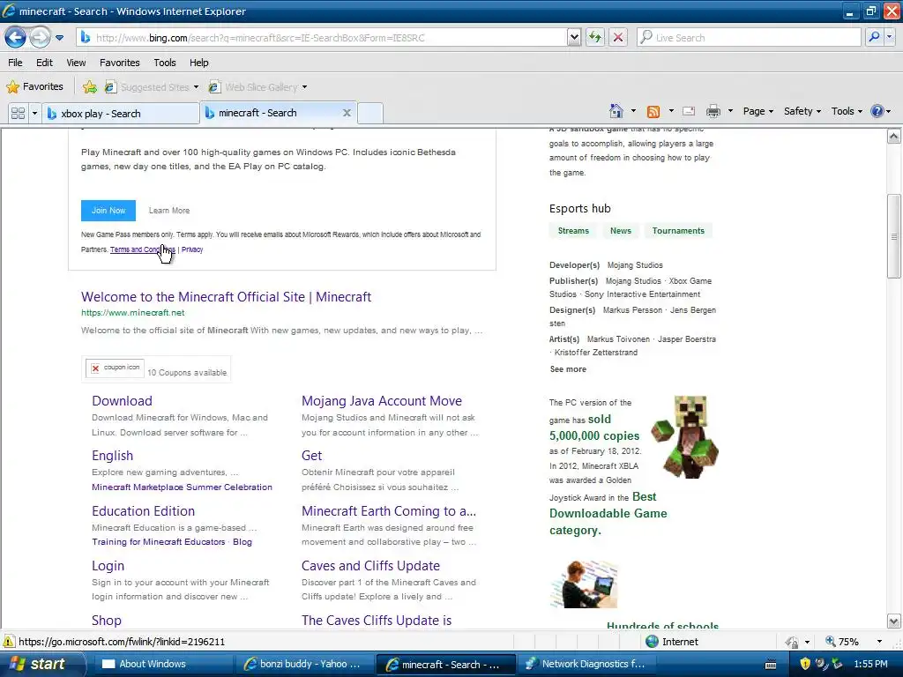The width and height of the screenshot is (903, 677).
Task: Open the Download sitelink
Action: click(122, 401)
